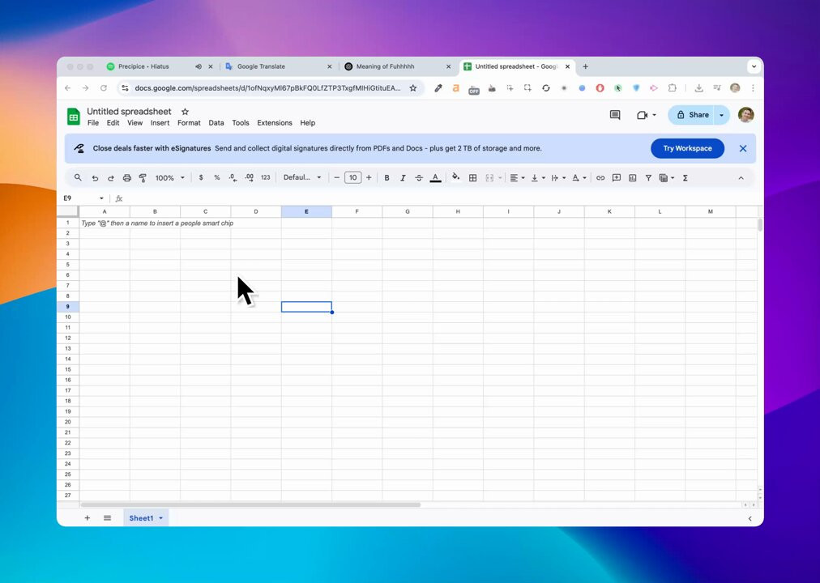Open the zoom 100% dropdown
Image resolution: width=820 pixels, height=583 pixels.
(169, 177)
